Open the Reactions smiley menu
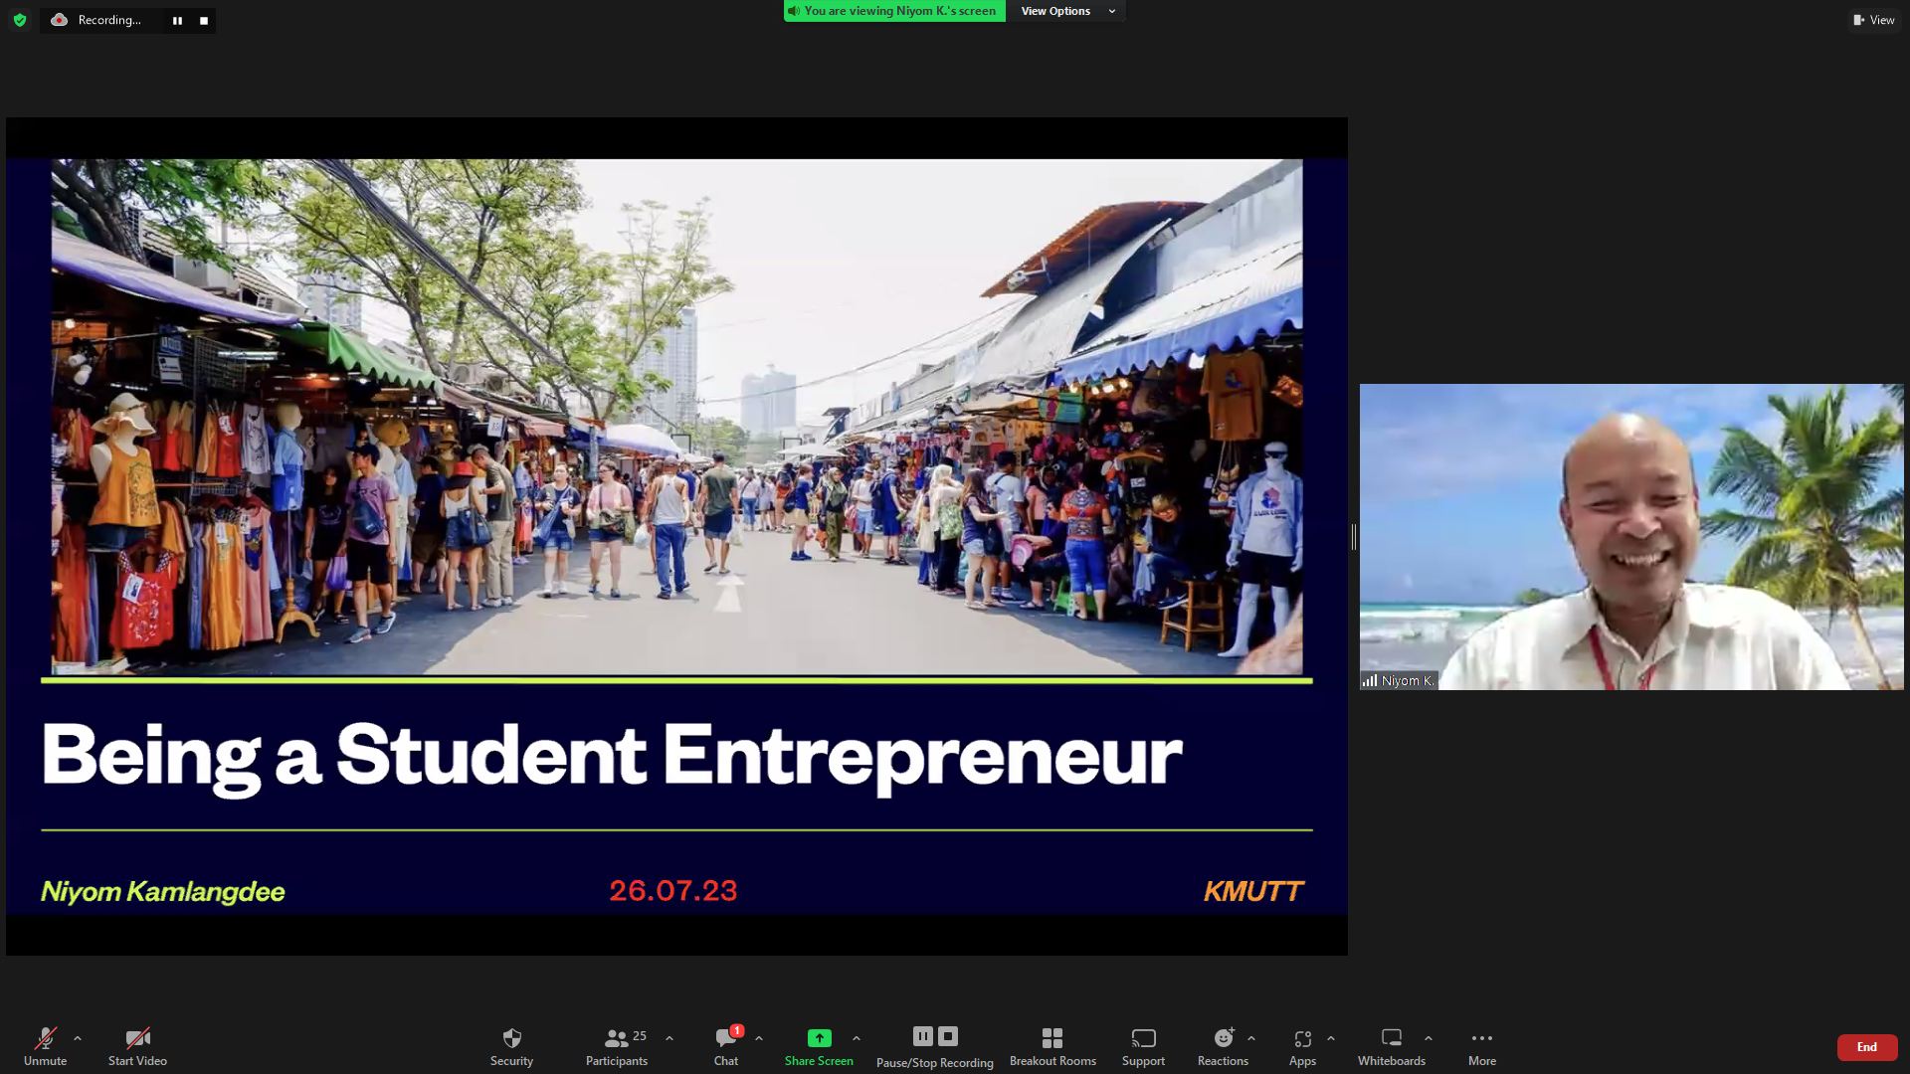The image size is (1910, 1074). point(1223,1046)
